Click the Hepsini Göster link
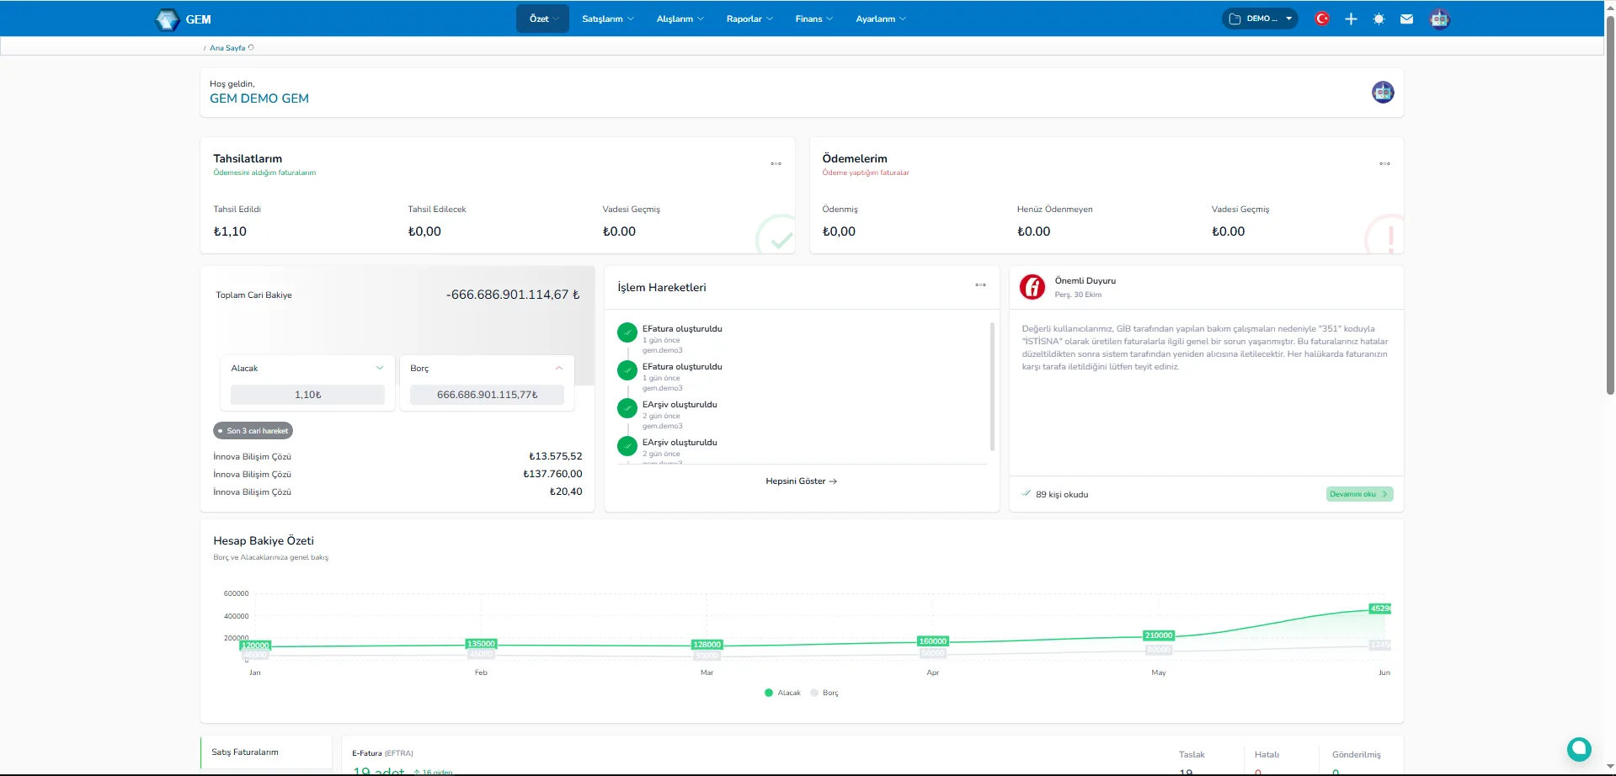 pos(800,481)
